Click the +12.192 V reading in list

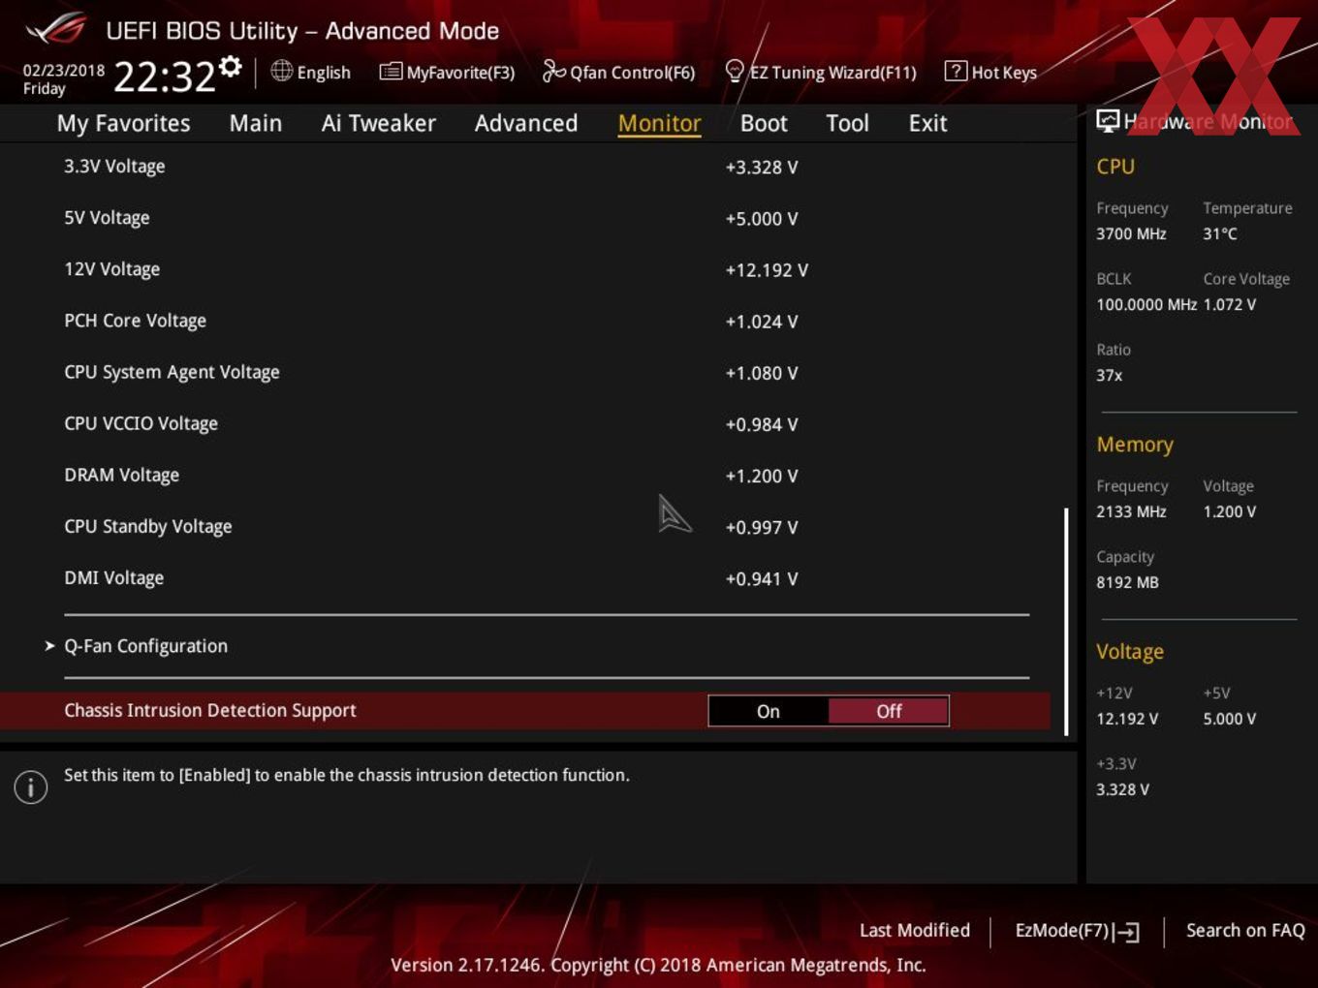click(x=767, y=270)
